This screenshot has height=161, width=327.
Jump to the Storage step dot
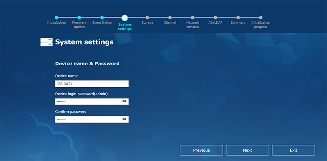[147, 18]
